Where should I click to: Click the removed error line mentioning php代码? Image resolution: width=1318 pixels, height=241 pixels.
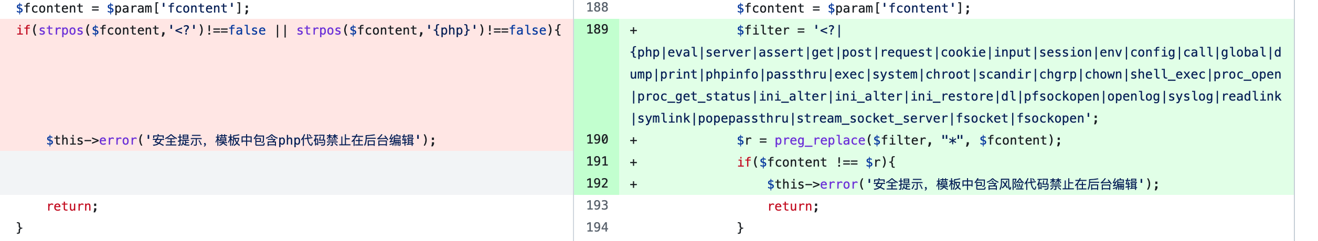point(241,140)
